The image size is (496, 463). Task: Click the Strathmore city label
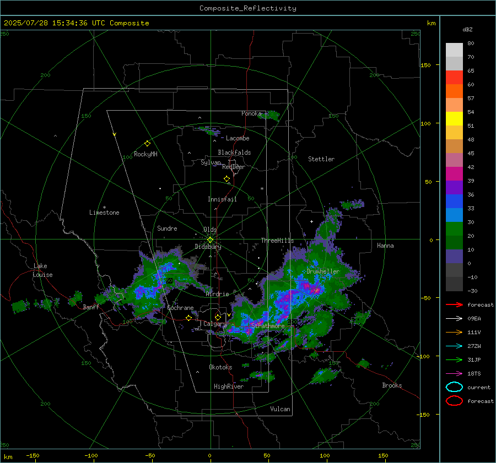(x=268, y=326)
